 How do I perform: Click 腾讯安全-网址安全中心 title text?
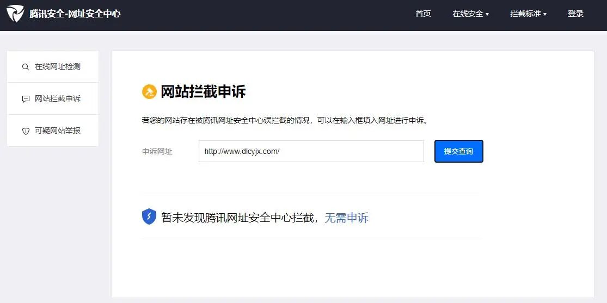click(x=75, y=14)
